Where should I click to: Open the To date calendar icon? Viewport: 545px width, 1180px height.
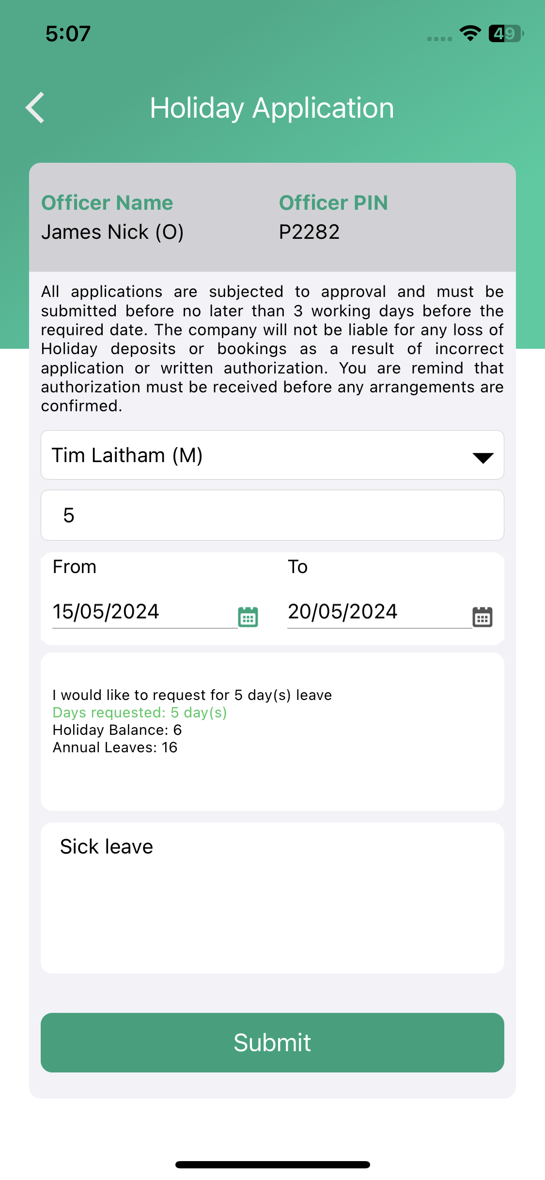coord(482,617)
